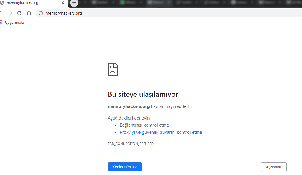Open Proxy'yi ve güvenlik duvarını kontrol etme link
The width and height of the screenshot is (302, 175).
pyautogui.click(x=161, y=132)
